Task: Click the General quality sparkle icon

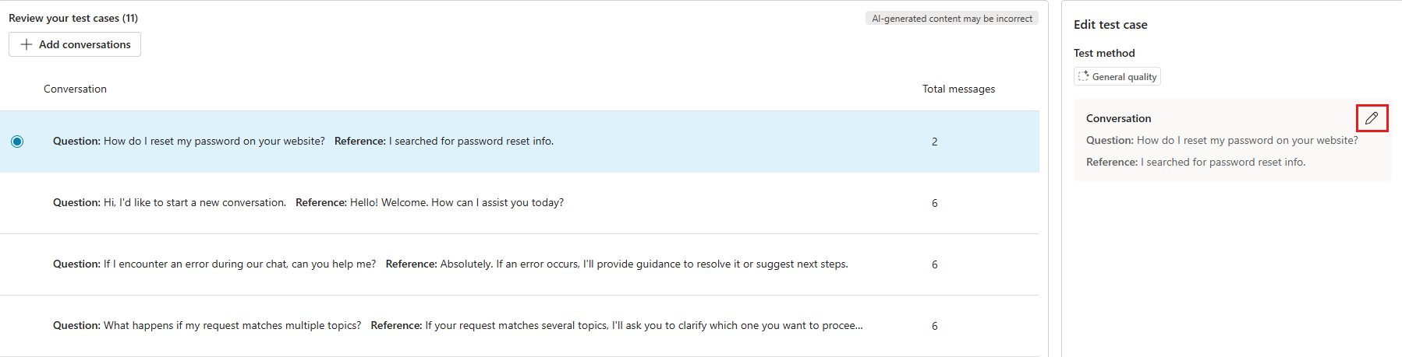Action: pyautogui.click(x=1083, y=76)
